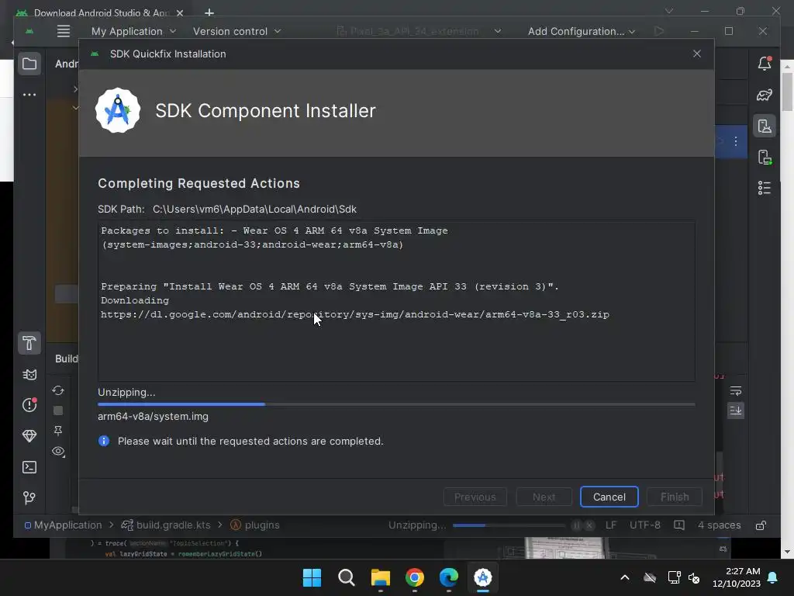Open a new browser tab
Screen dimensions: 794x596
click(x=209, y=12)
